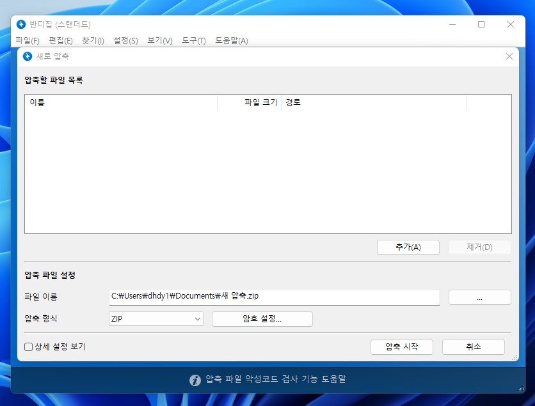The width and height of the screenshot is (535, 406).
Task: Click the 압축할 파일 목록 heading text
Action: point(54,80)
